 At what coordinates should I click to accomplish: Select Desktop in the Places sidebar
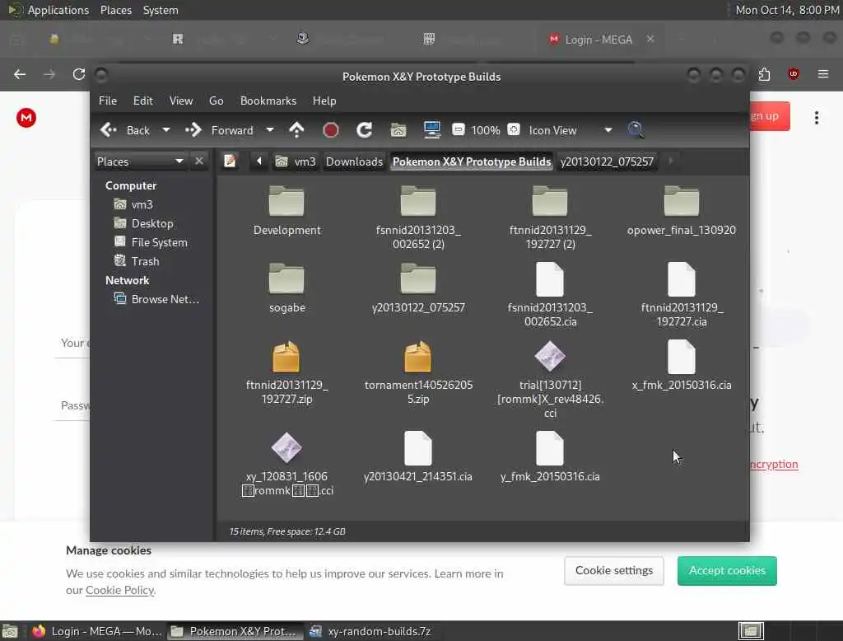143,223
